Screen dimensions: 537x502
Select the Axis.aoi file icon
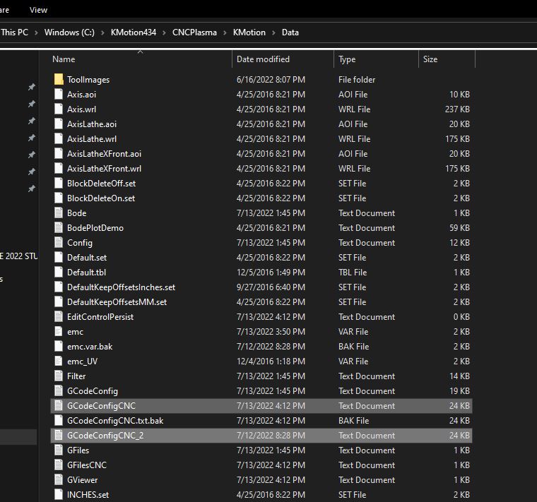pos(59,95)
